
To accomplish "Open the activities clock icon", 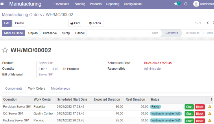I will coord(186,4).
